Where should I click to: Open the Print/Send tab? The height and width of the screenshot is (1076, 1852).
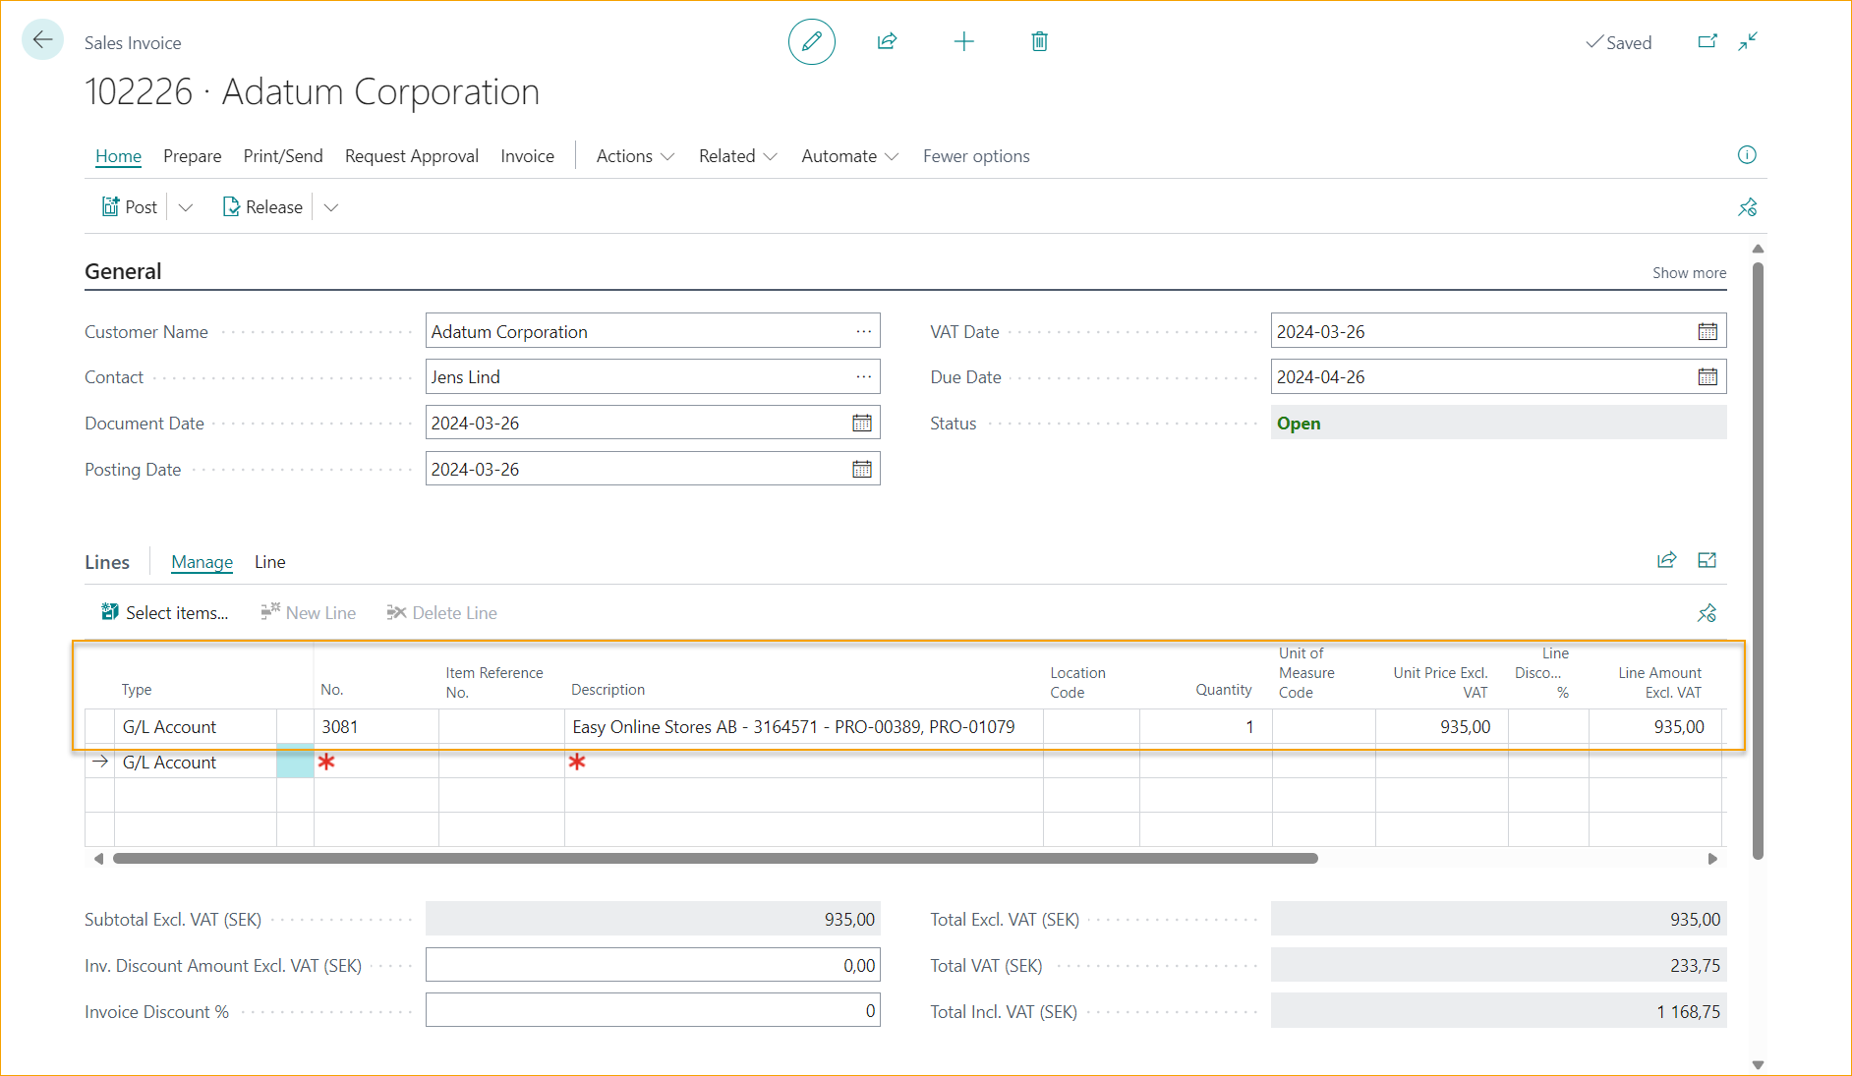coord(283,156)
